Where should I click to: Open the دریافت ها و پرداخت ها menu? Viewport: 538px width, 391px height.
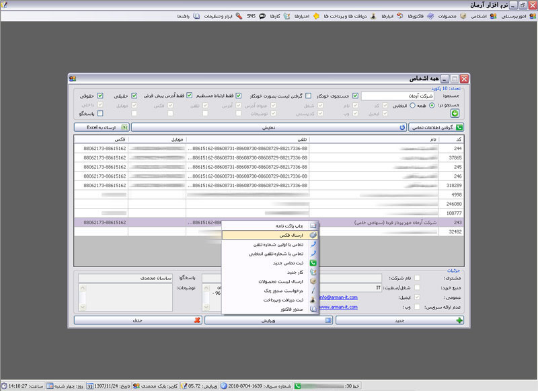point(350,16)
